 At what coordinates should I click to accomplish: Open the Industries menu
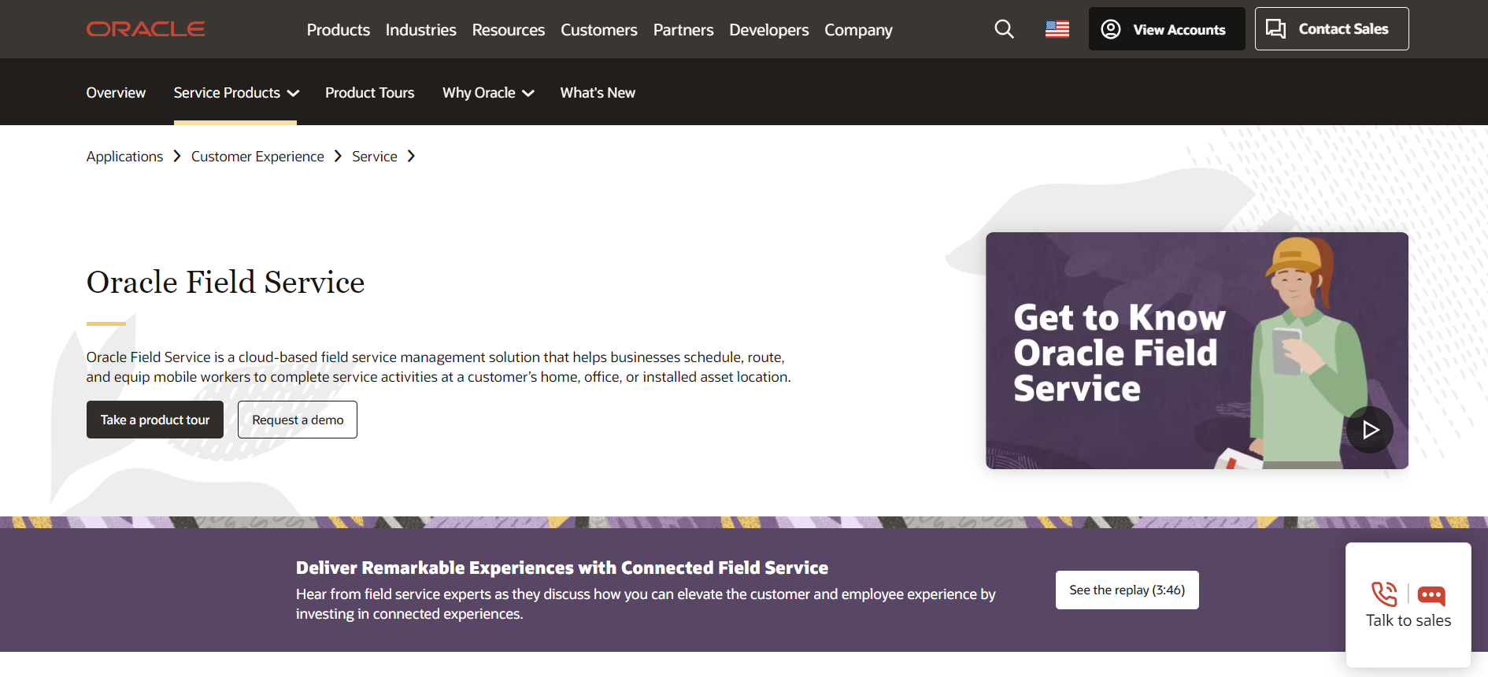[x=421, y=30]
